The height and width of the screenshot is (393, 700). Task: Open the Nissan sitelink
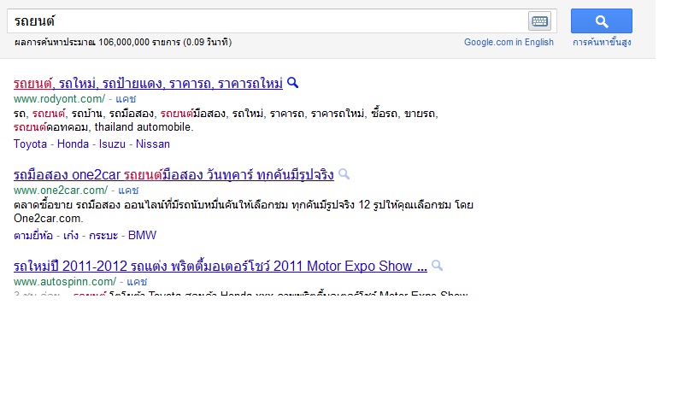(x=153, y=144)
